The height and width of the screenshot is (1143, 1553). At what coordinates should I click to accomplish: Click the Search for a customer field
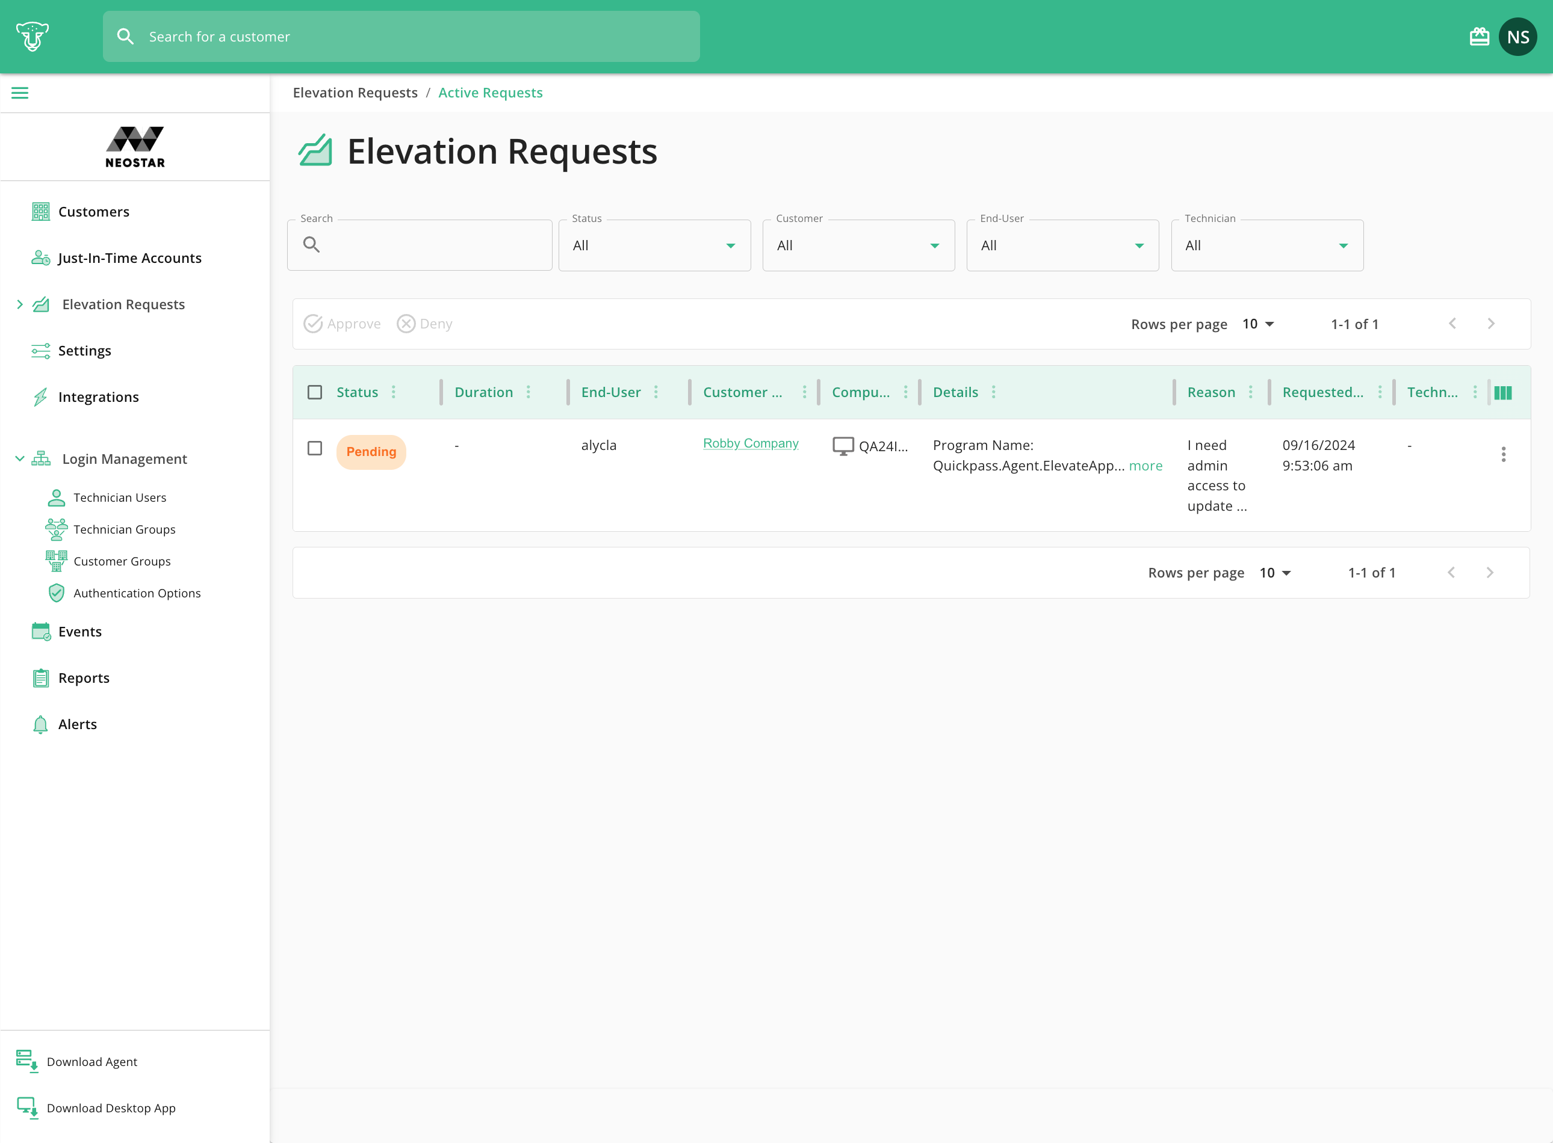click(x=401, y=37)
